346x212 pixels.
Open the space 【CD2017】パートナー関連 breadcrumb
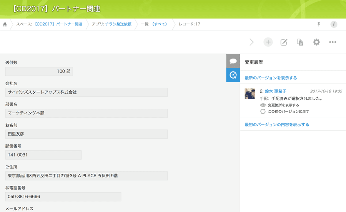(x=58, y=24)
